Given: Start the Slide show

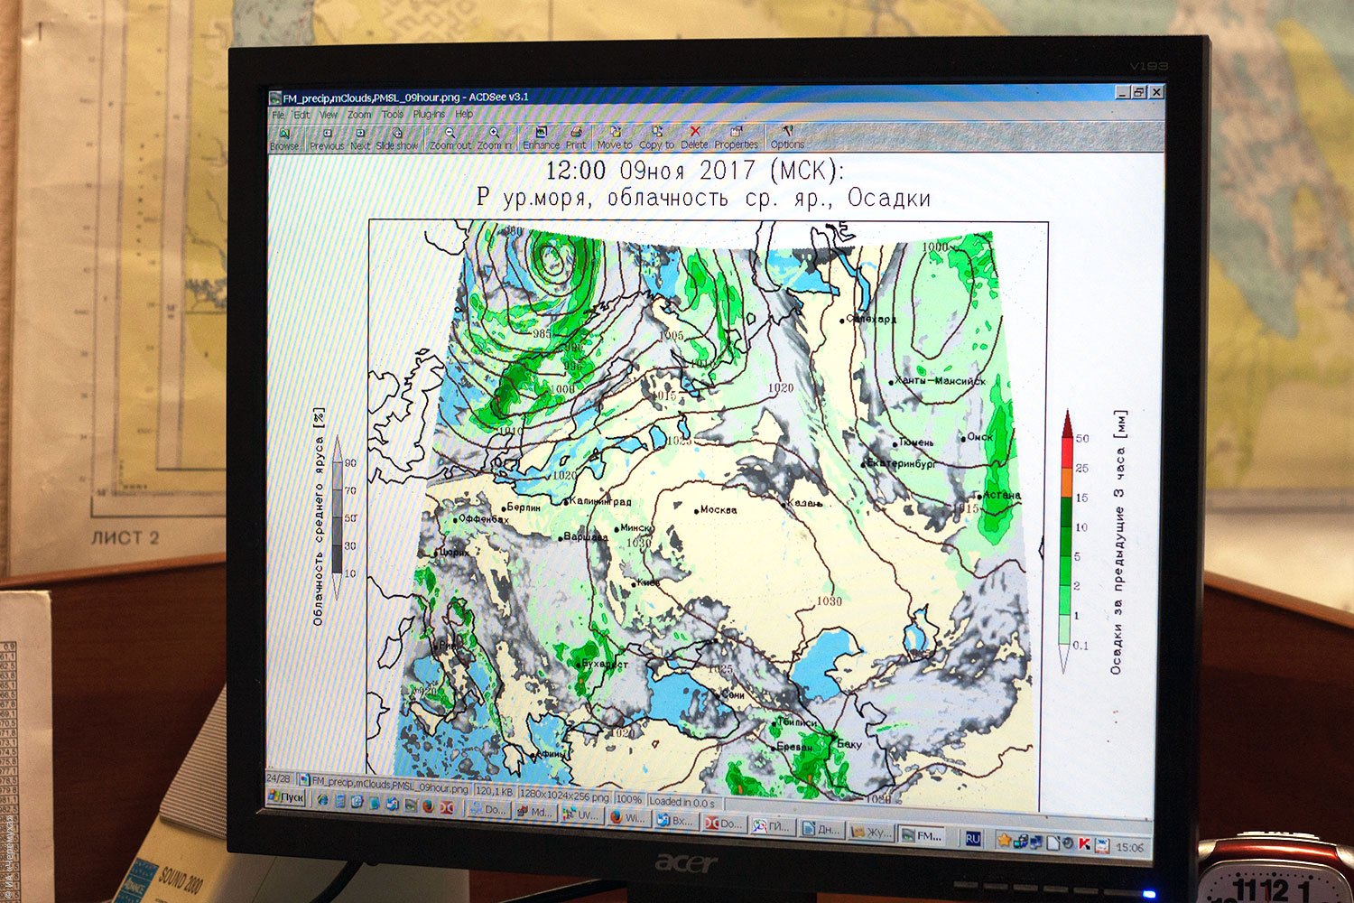Looking at the screenshot, I should (397, 138).
